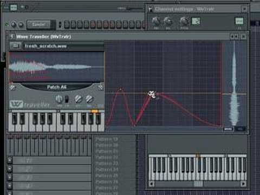Toggle the second playlist track button

tap(10, 168)
